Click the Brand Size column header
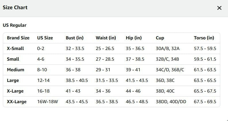Image resolution: width=228 pixels, height=121 pixels. [18, 38]
